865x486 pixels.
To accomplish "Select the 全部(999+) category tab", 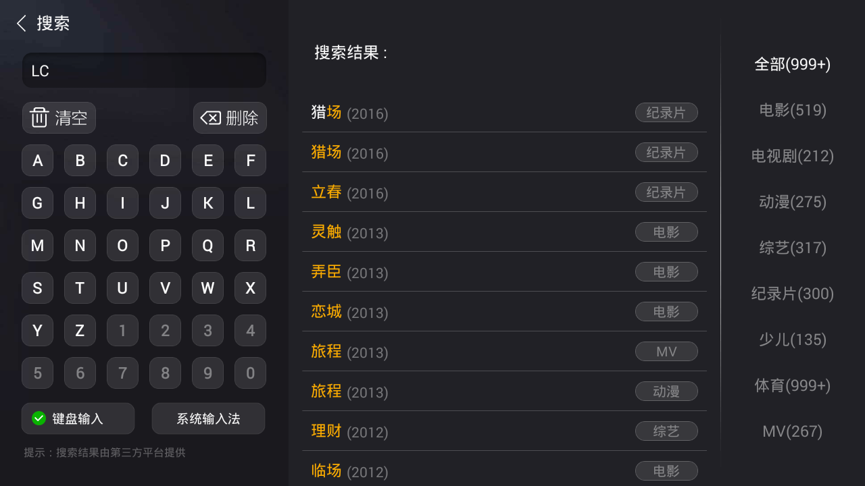I will (792, 64).
